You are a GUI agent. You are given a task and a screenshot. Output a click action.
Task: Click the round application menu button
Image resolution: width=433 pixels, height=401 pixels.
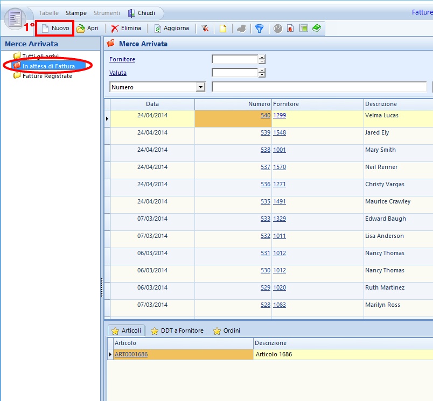pyautogui.click(x=15, y=18)
